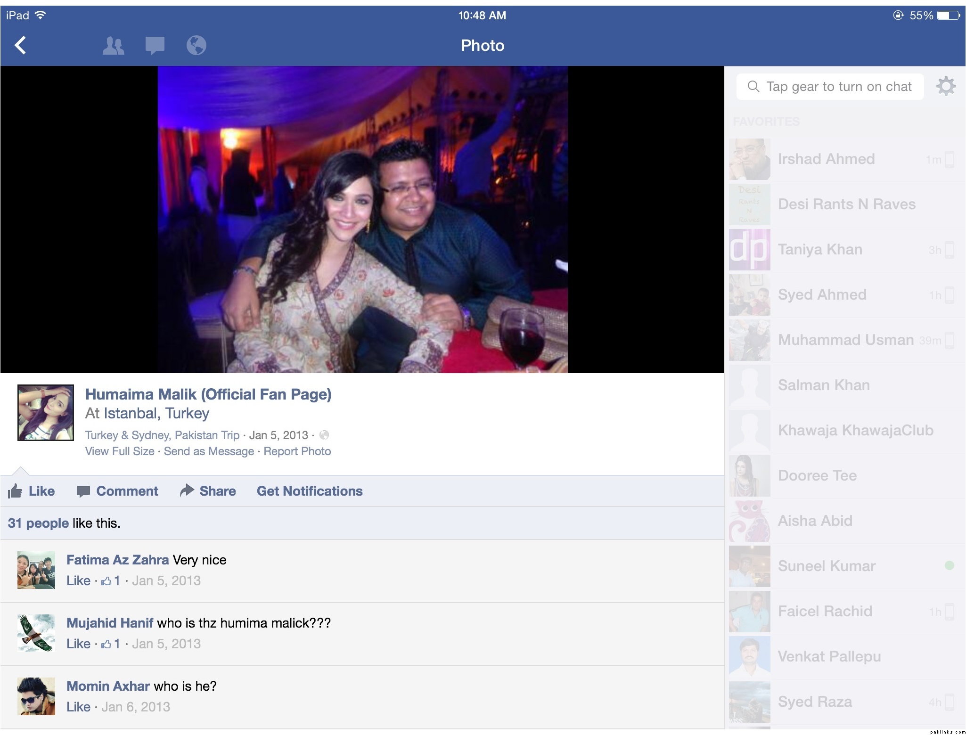Open the Turkey & Sydney, Pakistan Trip album
The height and width of the screenshot is (735, 966).
[162, 435]
